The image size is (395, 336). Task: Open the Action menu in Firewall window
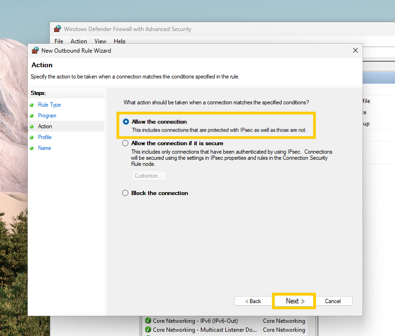(x=79, y=41)
